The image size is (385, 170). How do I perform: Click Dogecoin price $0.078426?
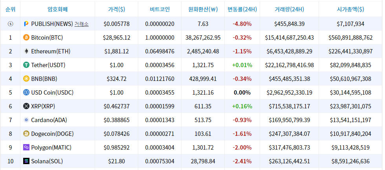(x=117, y=134)
